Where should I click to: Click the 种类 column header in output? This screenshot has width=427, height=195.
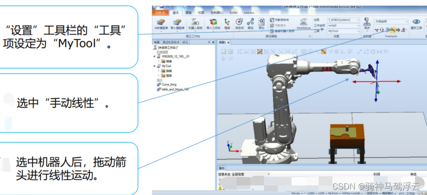pos(413,174)
